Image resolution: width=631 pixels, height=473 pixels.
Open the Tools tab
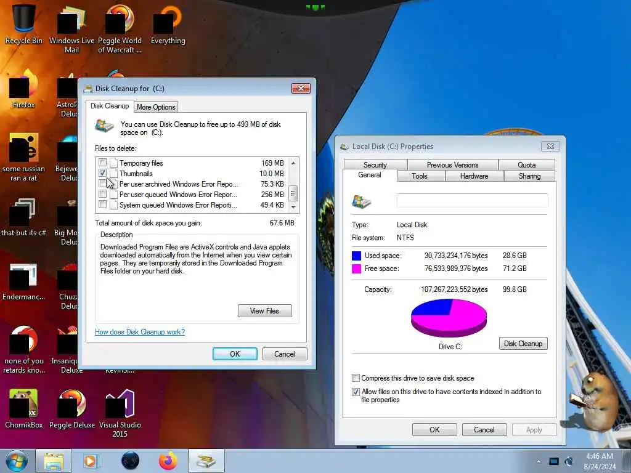click(x=419, y=176)
